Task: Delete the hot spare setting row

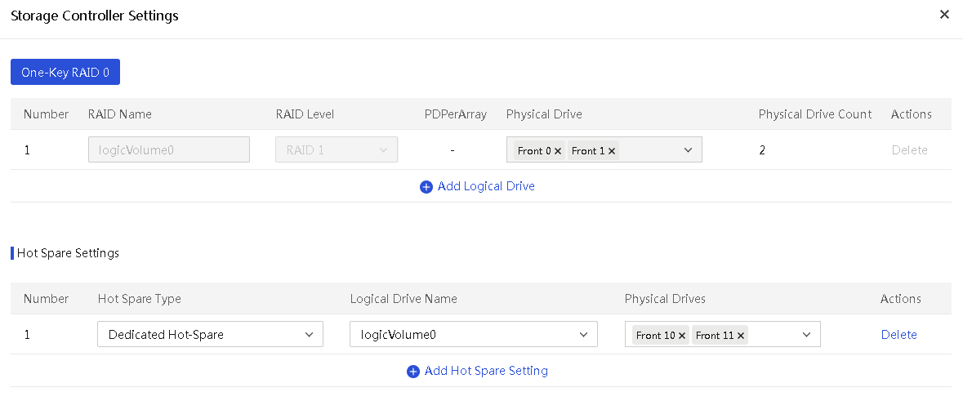Action: pos(898,335)
